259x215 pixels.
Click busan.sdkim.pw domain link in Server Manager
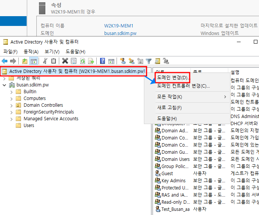[120, 33]
